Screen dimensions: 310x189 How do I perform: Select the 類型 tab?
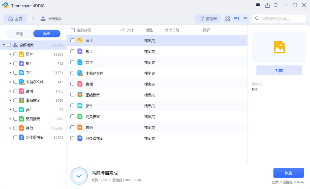pyautogui.click(x=47, y=34)
